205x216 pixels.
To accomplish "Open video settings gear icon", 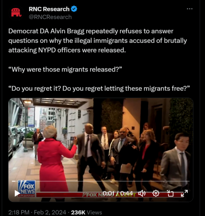I will 156,194.
